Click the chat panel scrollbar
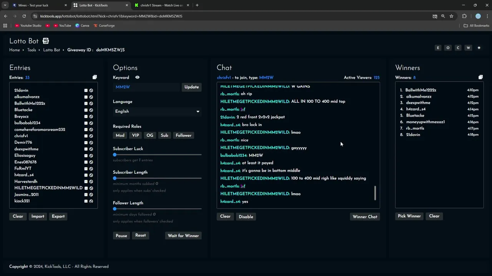This screenshot has width=492, height=276. [375, 193]
